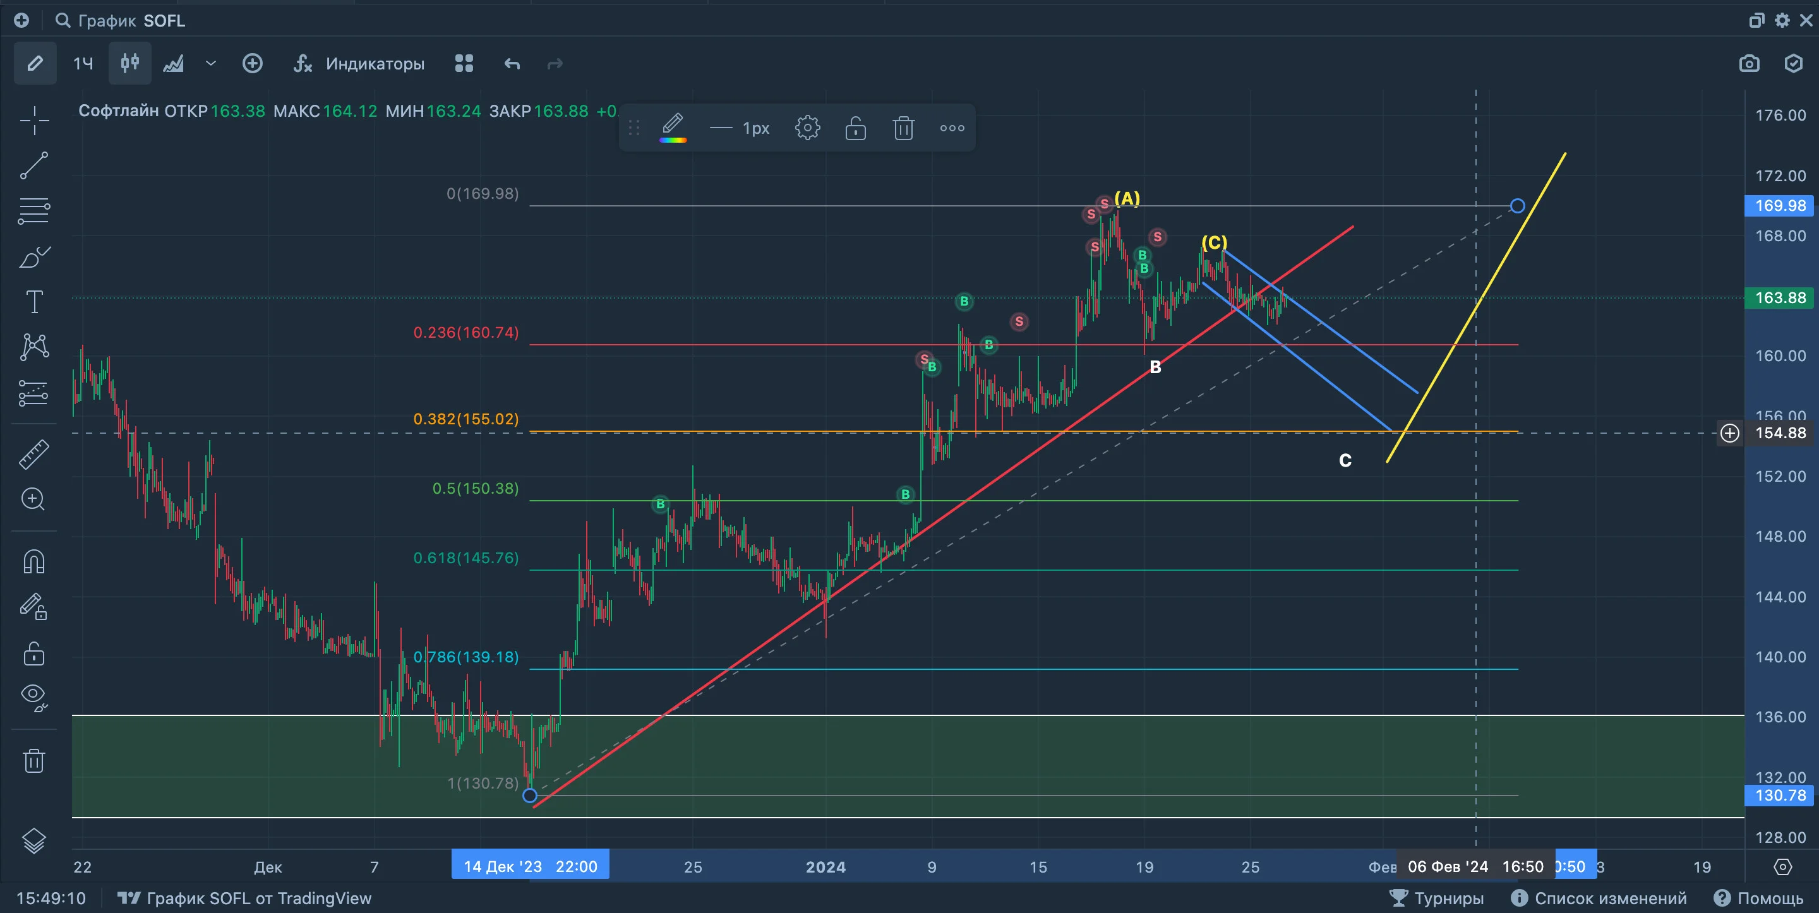Open the forecast and measurement tools

(x=34, y=393)
